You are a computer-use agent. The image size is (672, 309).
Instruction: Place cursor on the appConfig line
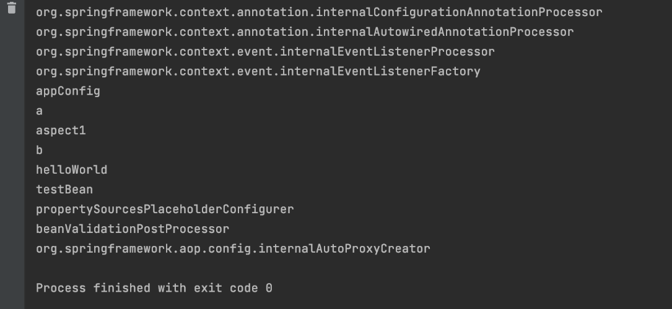tap(68, 91)
